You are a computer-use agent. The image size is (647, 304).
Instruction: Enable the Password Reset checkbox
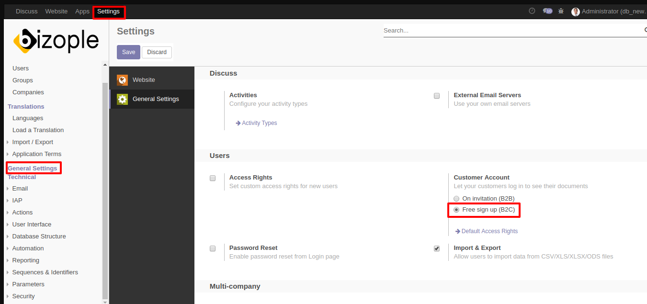213,248
